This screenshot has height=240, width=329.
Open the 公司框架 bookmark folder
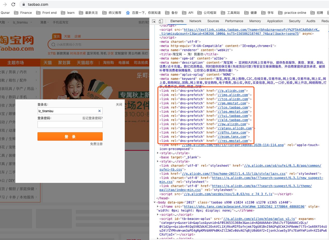pos(207,13)
